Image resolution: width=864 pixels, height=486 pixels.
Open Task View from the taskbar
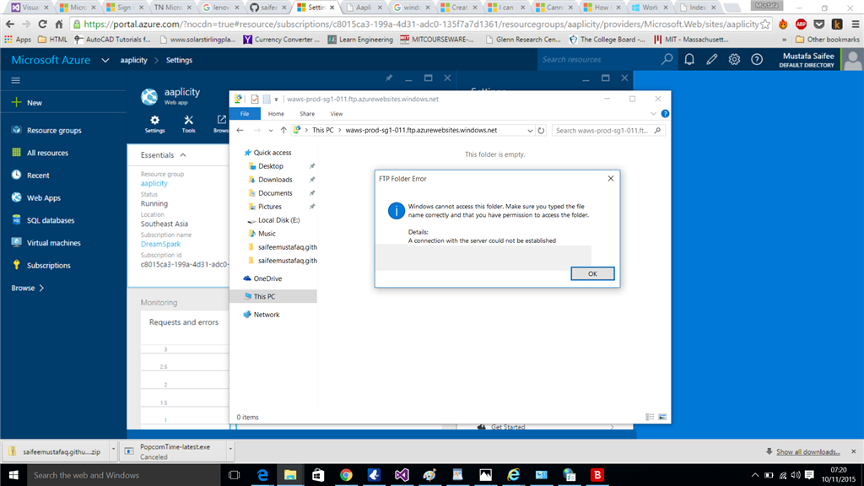(x=235, y=475)
